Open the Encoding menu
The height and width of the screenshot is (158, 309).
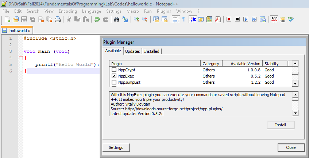tap(68, 11)
